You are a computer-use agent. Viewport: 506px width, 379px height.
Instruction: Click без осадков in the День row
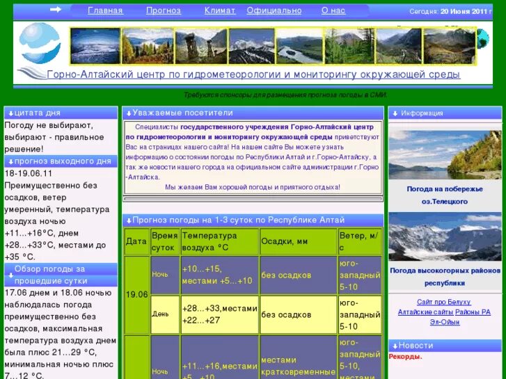[299, 314]
